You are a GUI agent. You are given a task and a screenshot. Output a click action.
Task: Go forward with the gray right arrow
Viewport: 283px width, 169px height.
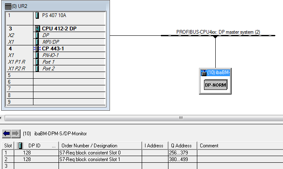pos(16,134)
